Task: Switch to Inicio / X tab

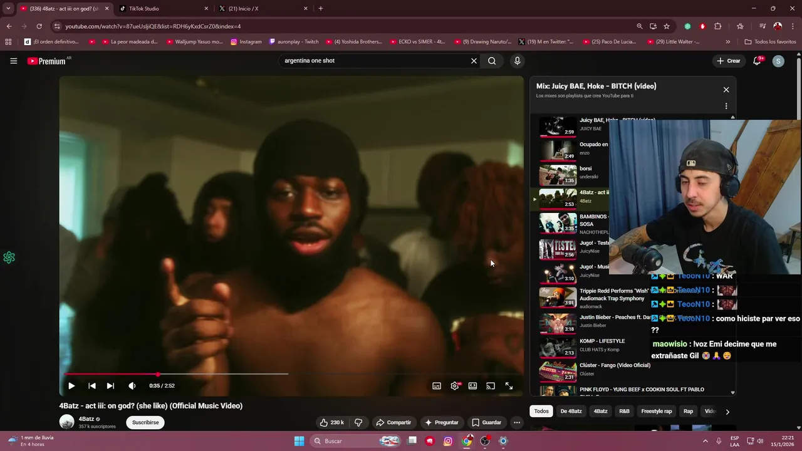Action: (263, 9)
